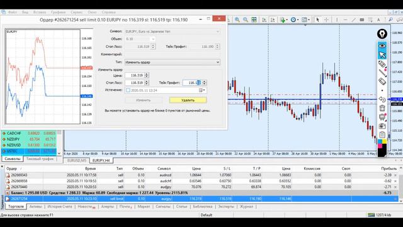Click the green plus indicators toolbar icon
This screenshot has width=403, height=227.
coord(283,20)
